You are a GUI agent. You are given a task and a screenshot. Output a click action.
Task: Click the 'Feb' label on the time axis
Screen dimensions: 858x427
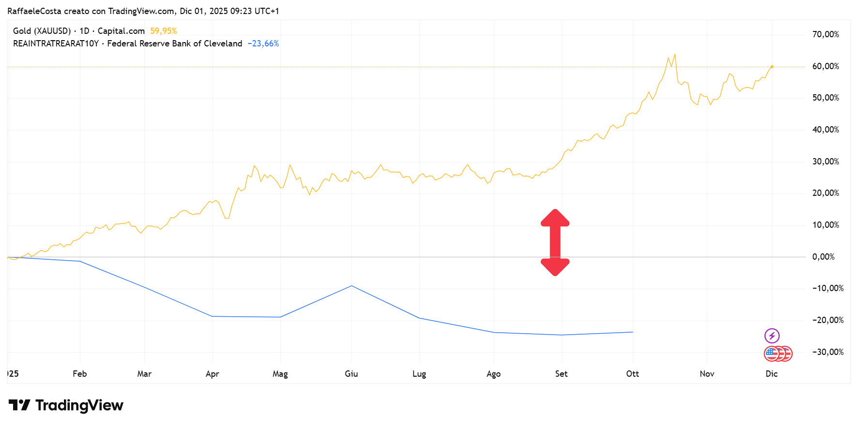click(79, 374)
